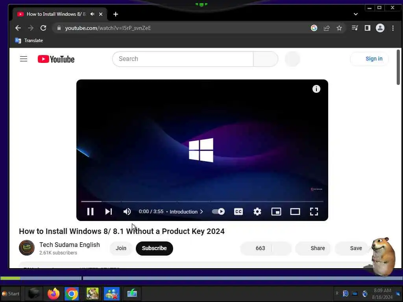Bookmark this page with star
This screenshot has height=302, width=403.
point(339,28)
